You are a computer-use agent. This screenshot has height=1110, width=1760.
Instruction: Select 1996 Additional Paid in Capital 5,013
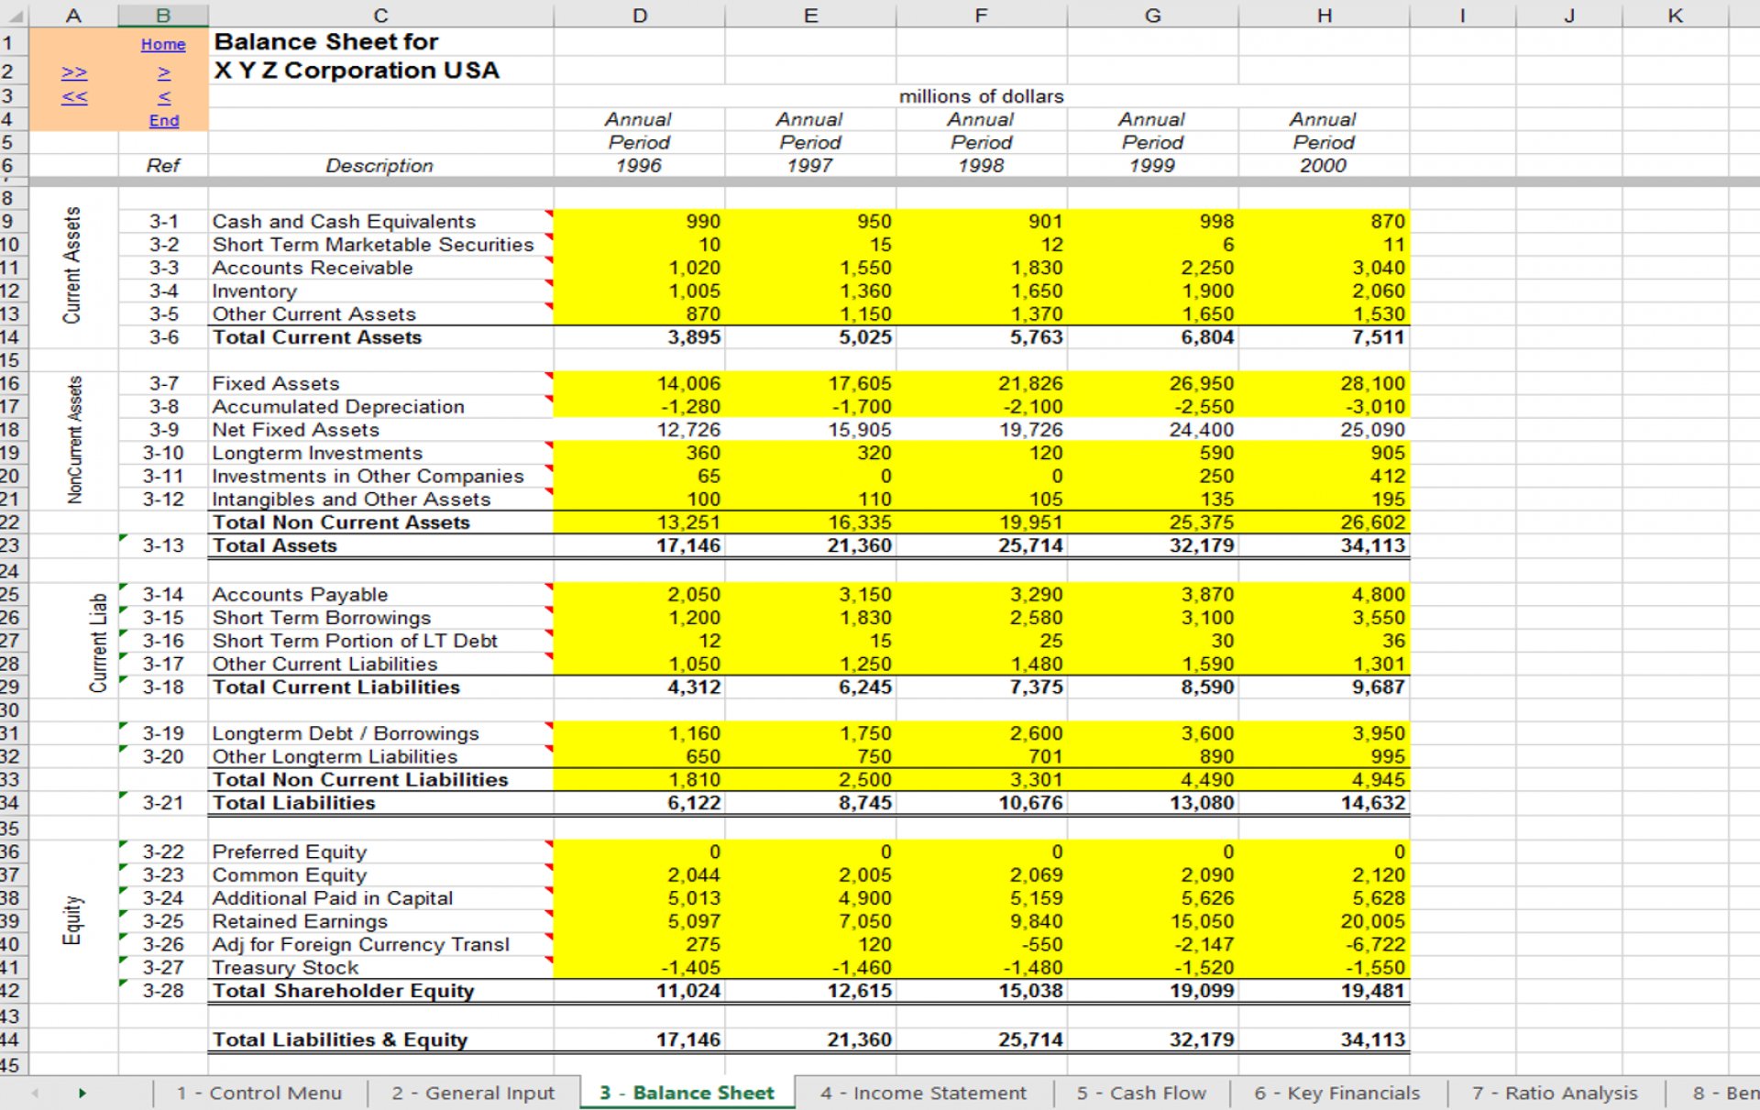639,897
